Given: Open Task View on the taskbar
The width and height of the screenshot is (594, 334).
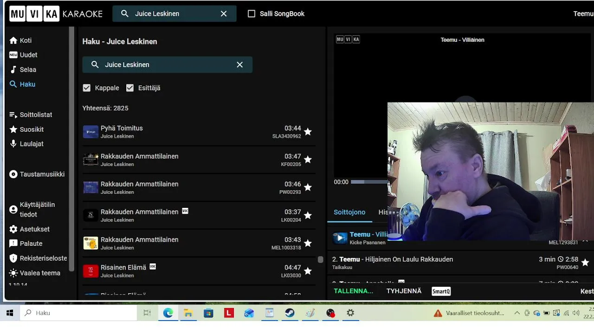Looking at the screenshot, I should tap(147, 313).
